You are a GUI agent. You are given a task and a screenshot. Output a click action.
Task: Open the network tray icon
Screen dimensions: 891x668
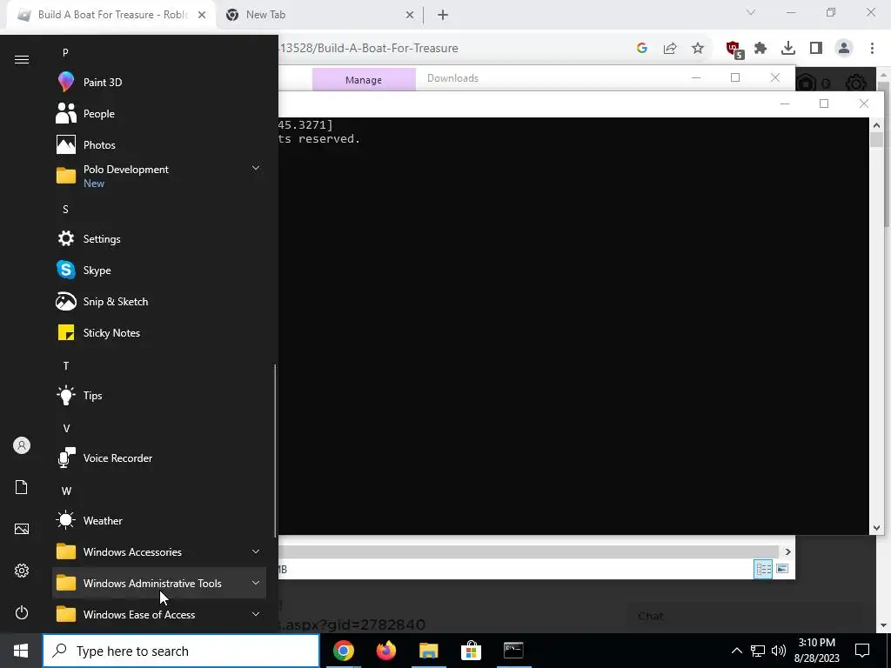[x=758, y=651]
